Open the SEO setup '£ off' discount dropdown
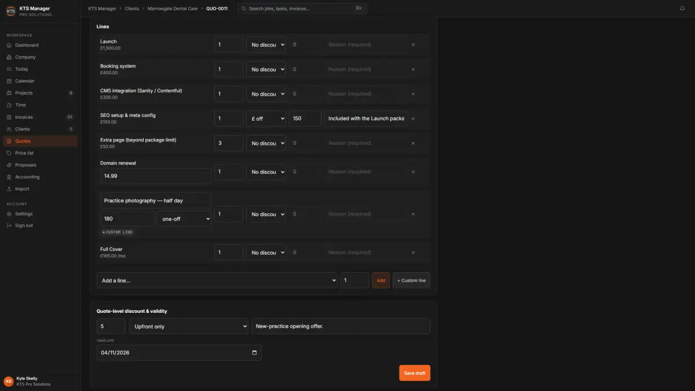 point(266,119)
